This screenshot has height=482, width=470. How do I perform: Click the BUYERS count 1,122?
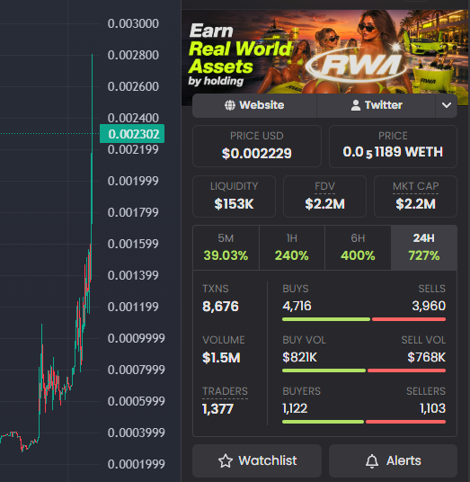[x=295, y=408]
